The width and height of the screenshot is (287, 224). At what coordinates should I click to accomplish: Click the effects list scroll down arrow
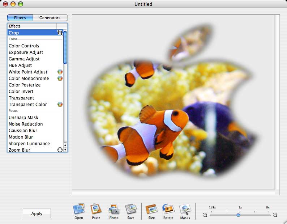point(65,149)
